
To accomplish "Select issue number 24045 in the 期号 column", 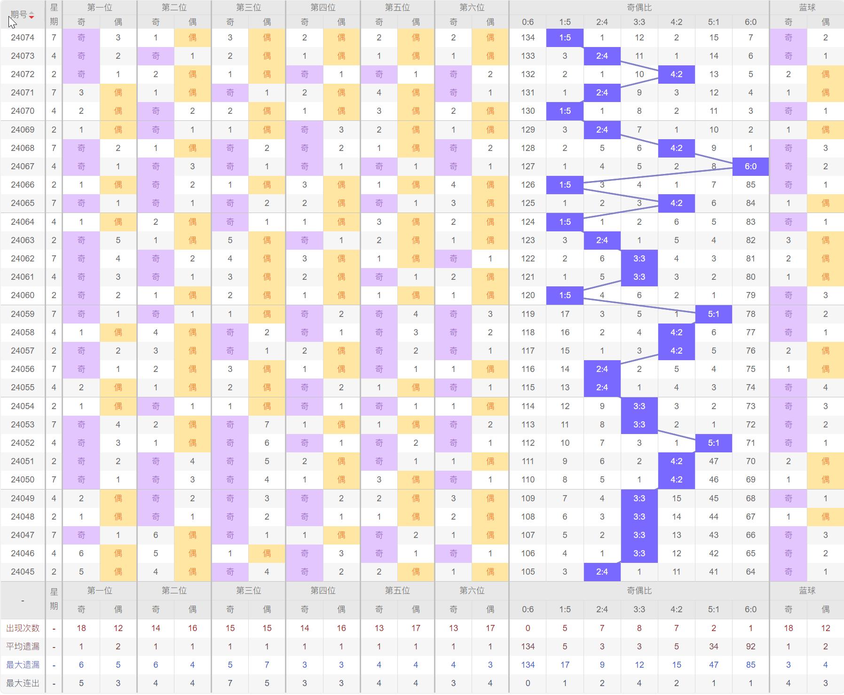I will pyautogui.click(x=23, y=572).
